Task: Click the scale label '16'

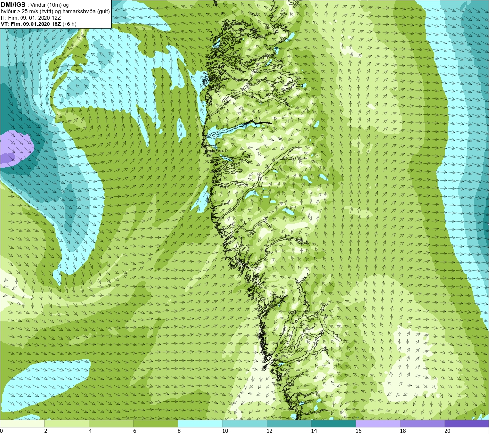Action: pyautogui.click(x=358, y=431)
